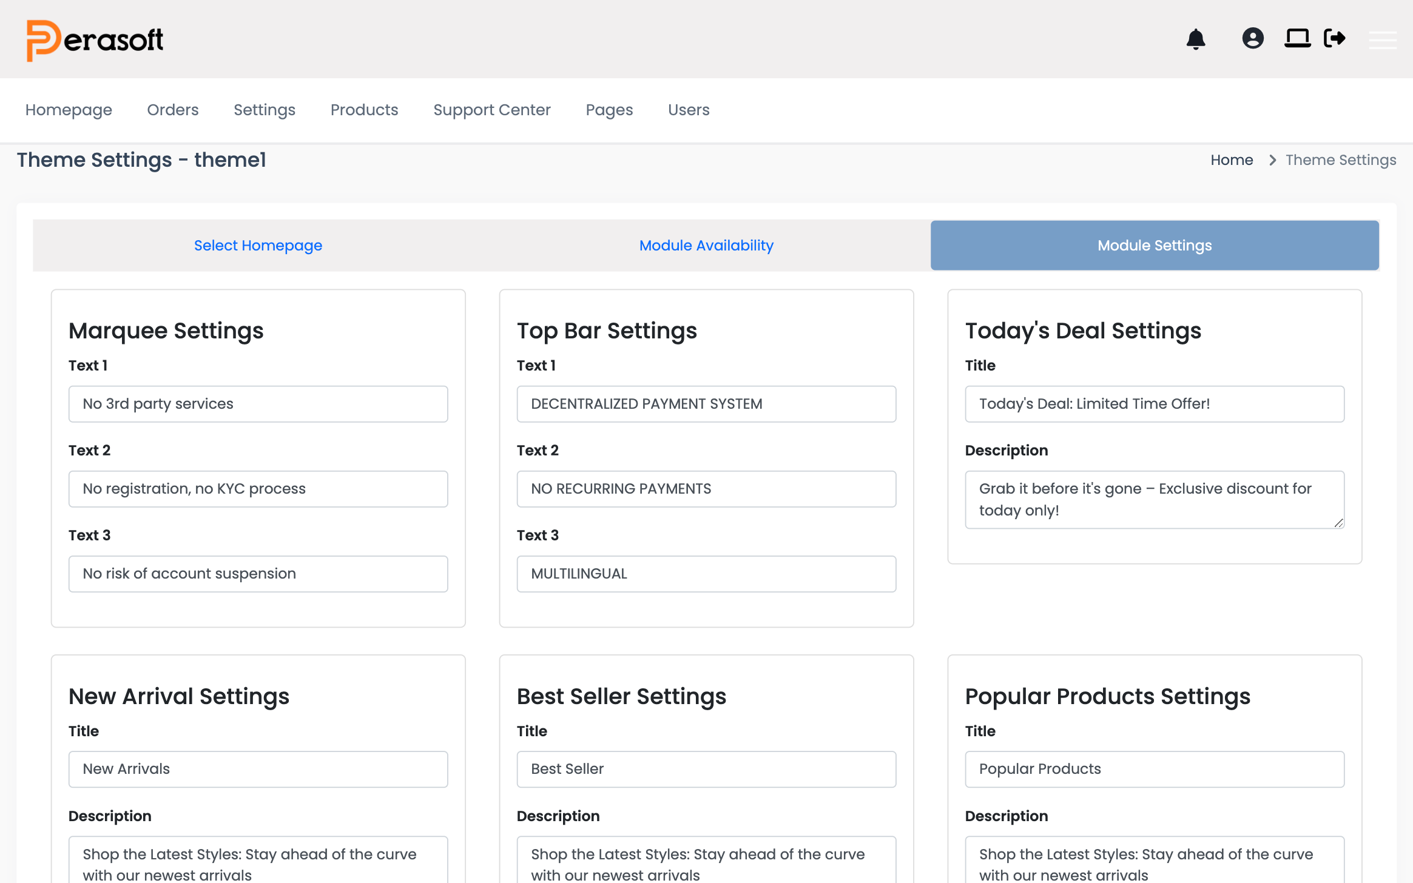The width and height of the screenshot is (1413, 883).
Task: Open the hamburger menu icon
Action: pyautogui.click(x=1383, y=39)
